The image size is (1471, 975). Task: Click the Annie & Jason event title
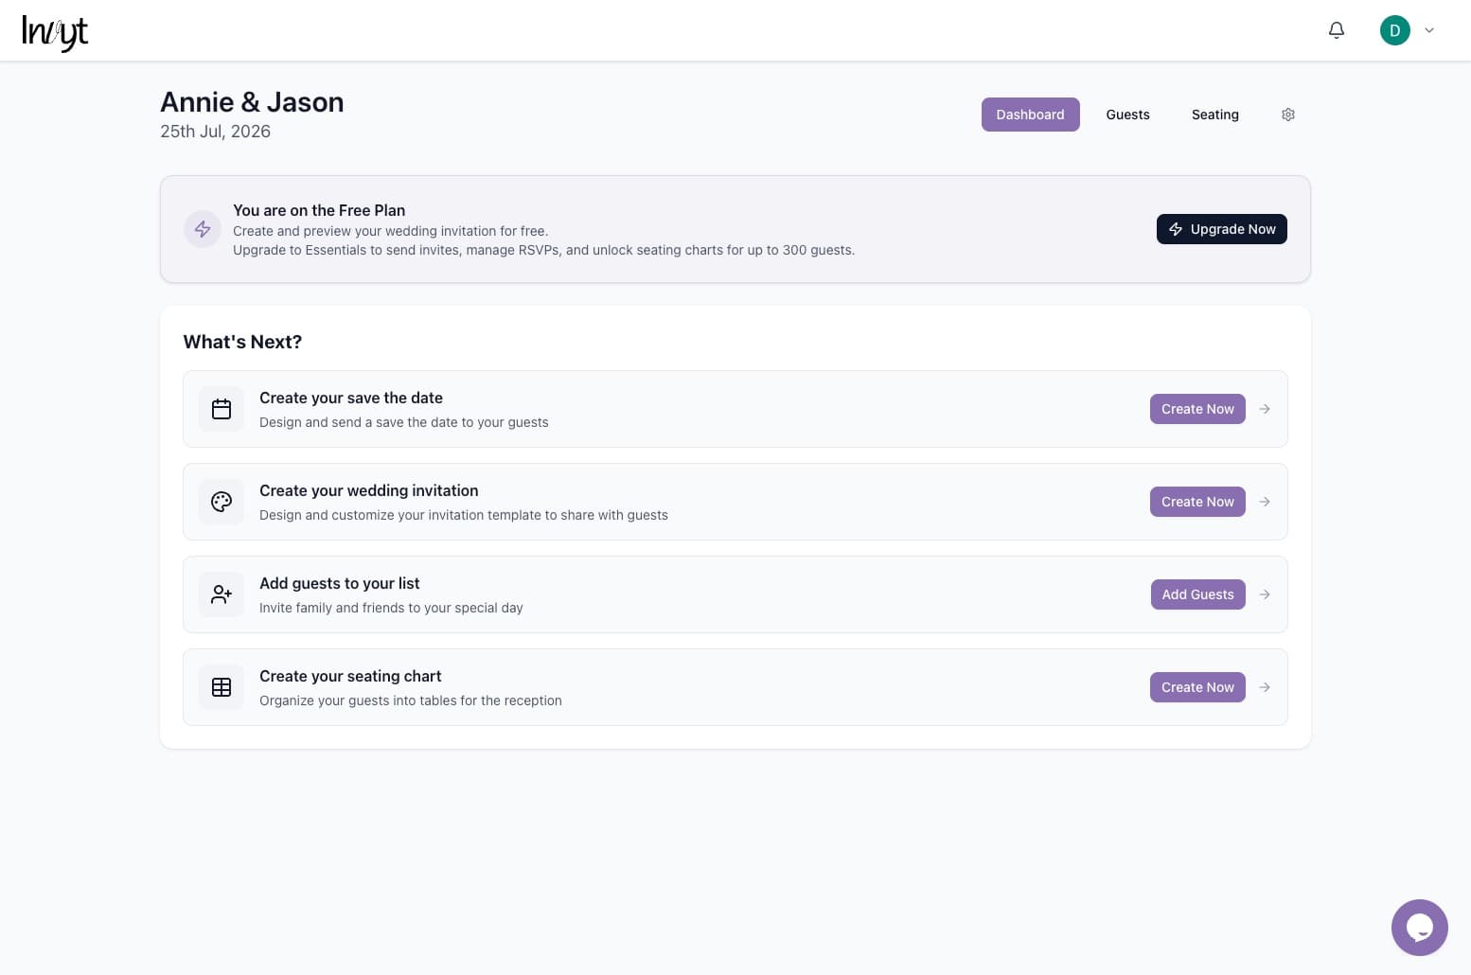252,101
